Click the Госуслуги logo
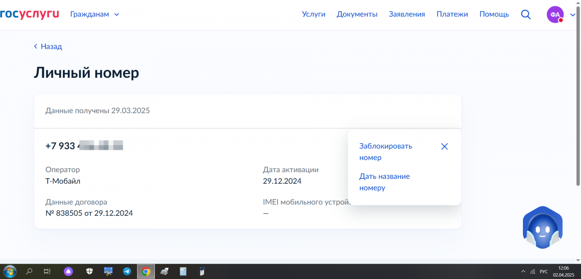581x279 pixels. click(x=29, y=14)
